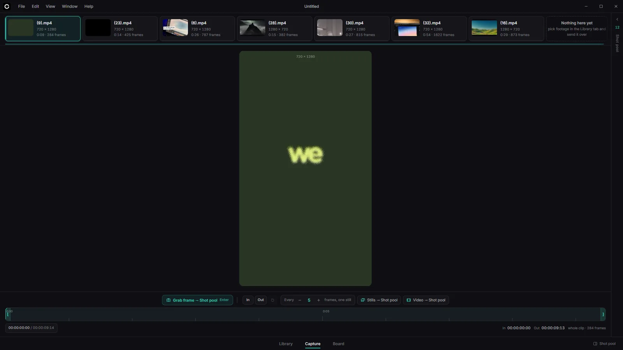Open the Window menu
Screen dimensions: 623x350
click(70, 6)
